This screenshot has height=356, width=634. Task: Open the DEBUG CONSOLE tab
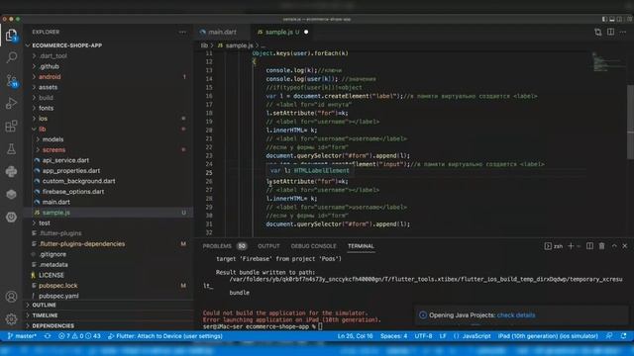[x=313, y=246]
